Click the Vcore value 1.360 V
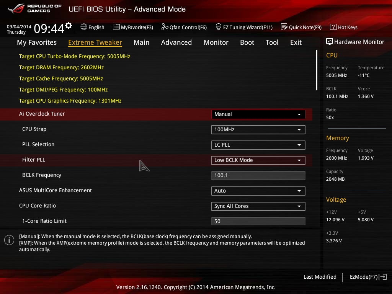This screenshot has height=294, width=392. pyautogui.click(x=366, y=96)
